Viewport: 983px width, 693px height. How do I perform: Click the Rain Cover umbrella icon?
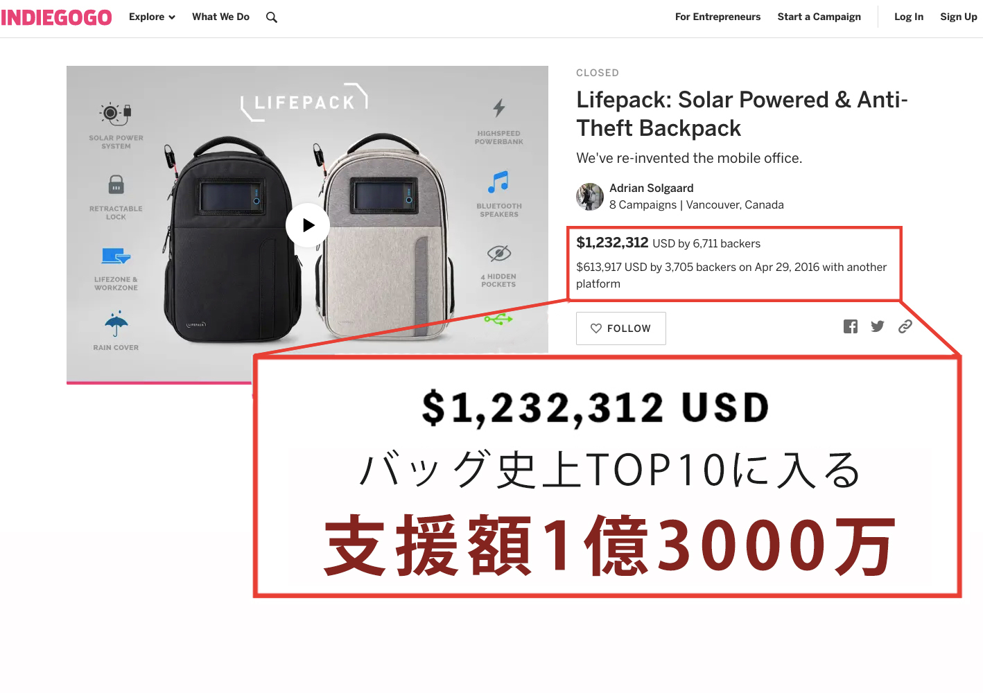(x=116, y=324)
